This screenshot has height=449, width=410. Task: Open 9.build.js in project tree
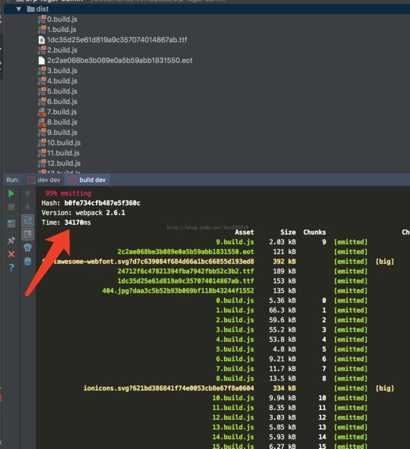[x=62, y=132]
